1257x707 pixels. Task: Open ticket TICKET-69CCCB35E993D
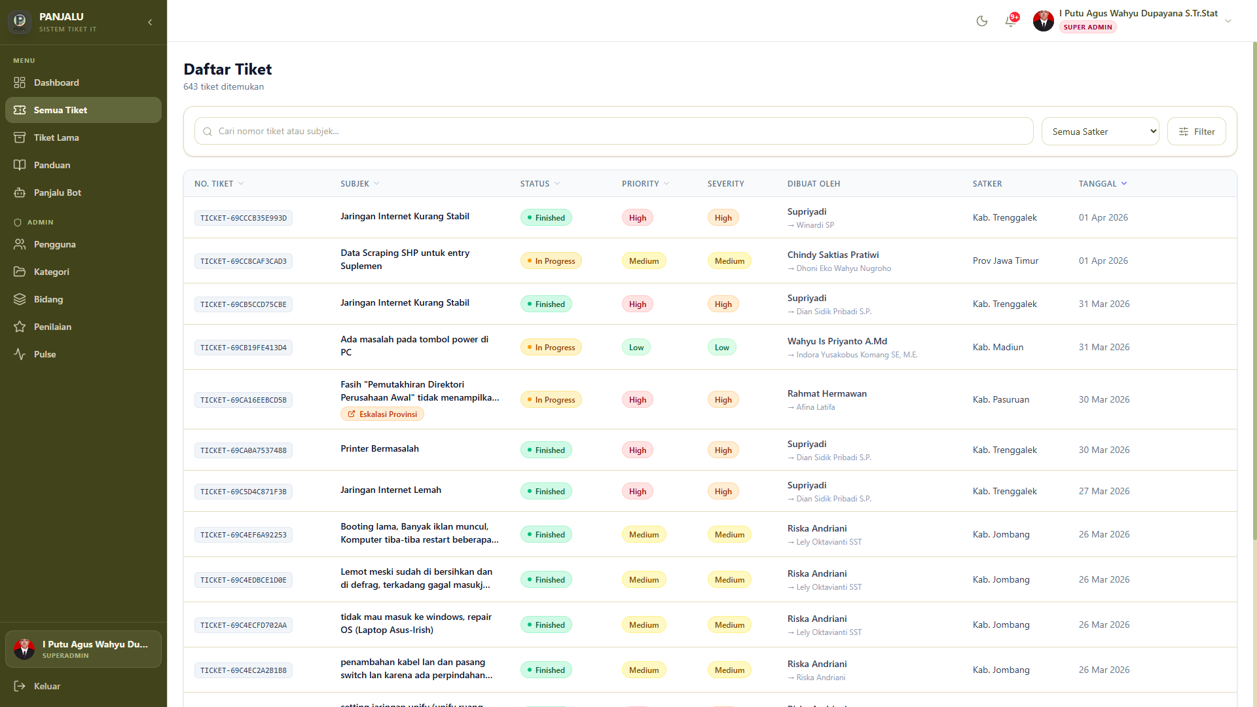coord(244,218)
